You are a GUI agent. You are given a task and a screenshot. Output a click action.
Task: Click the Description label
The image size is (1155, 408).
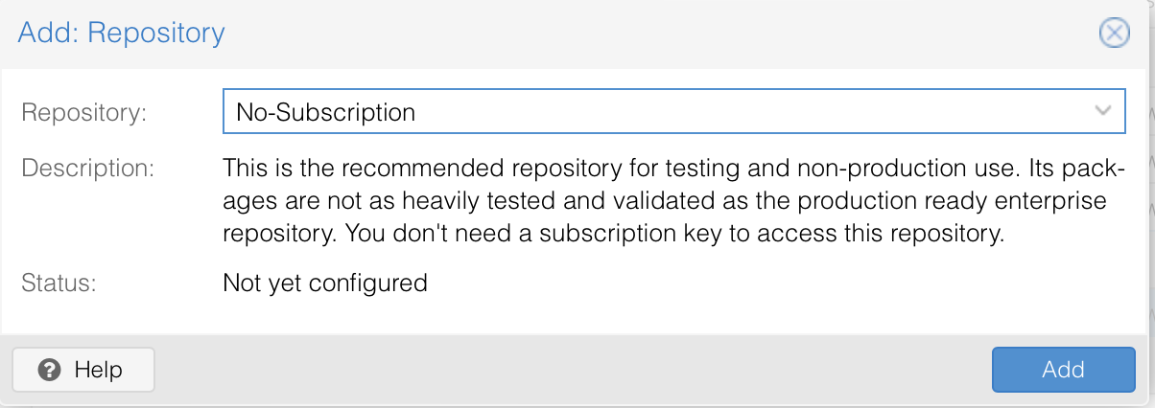[87, 169]
